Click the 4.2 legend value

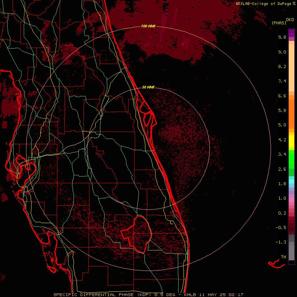282,140
